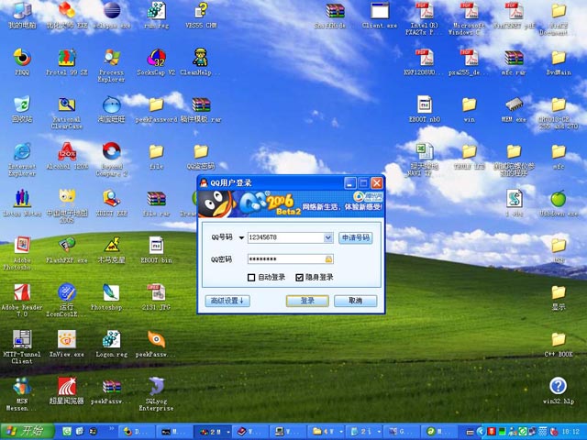Select the Adobe Photoshop desktop icon on the left edge
The image size is (587, 440).
point(22,246)
